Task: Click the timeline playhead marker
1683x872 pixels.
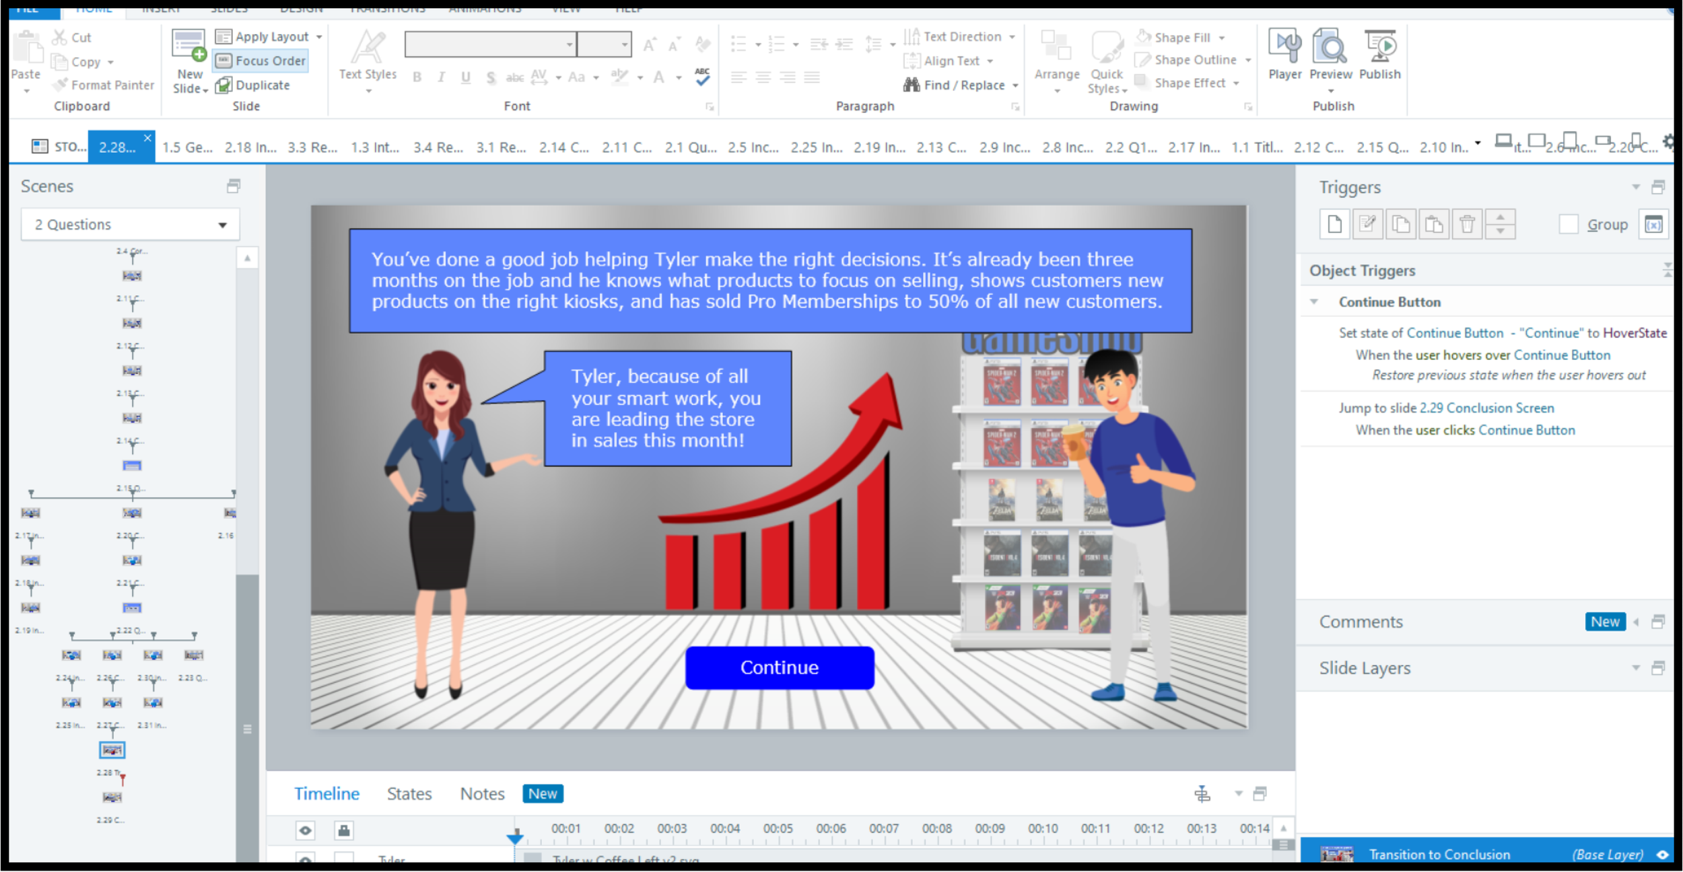Action: 515,838
